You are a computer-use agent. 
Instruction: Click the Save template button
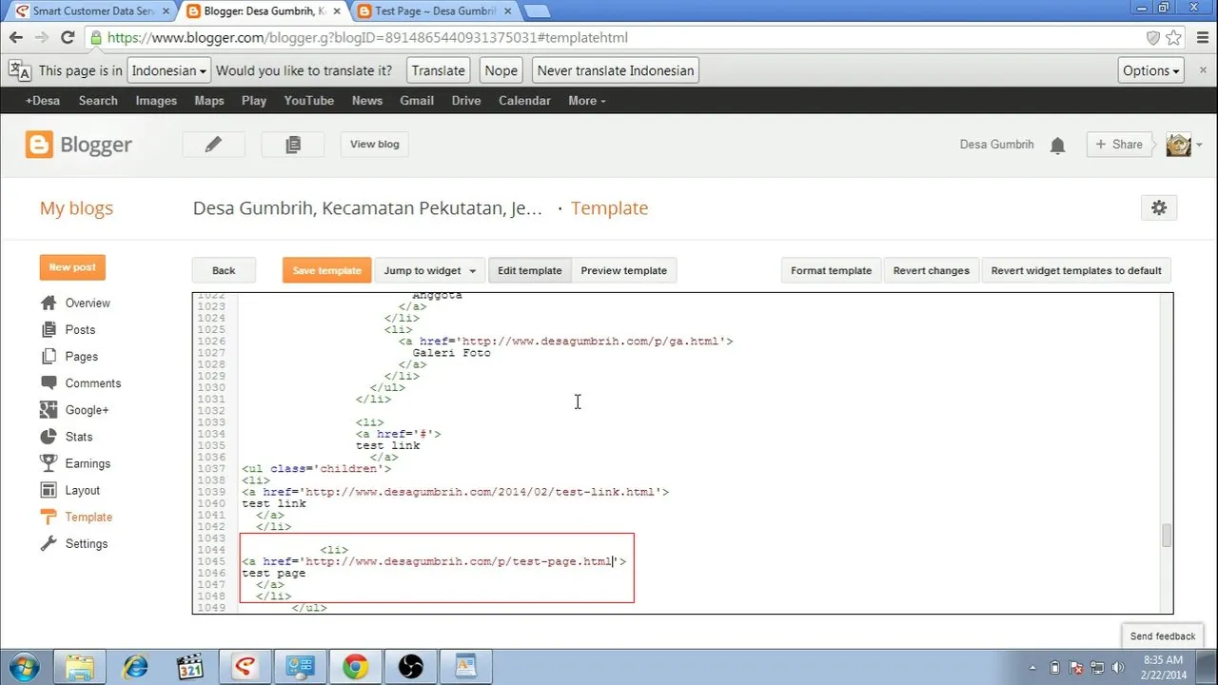tap(326, 270)
